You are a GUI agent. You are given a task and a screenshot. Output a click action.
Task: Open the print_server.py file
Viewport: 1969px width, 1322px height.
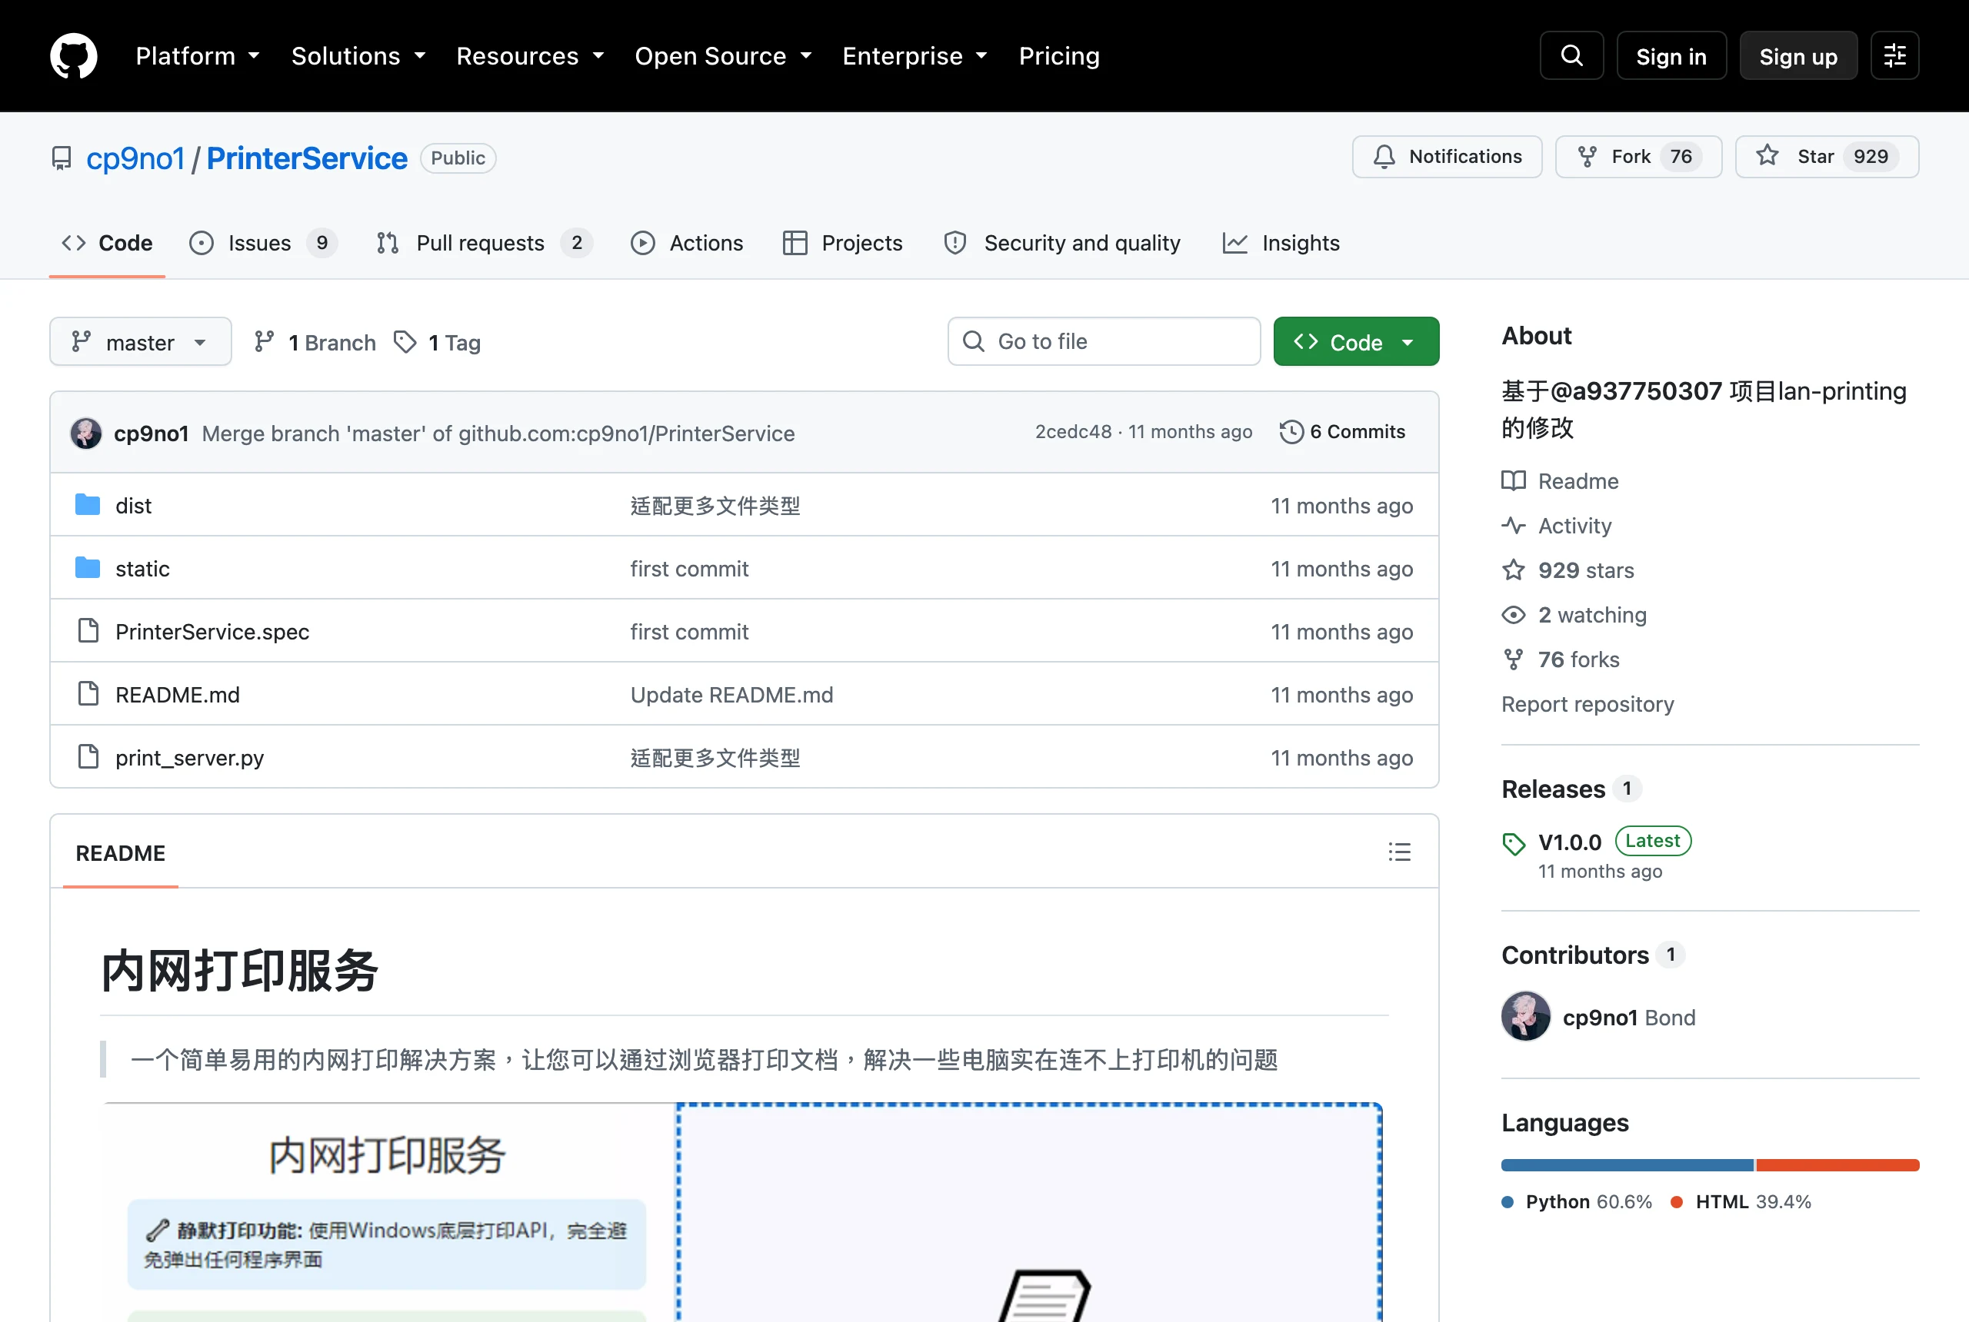point(190,758)
